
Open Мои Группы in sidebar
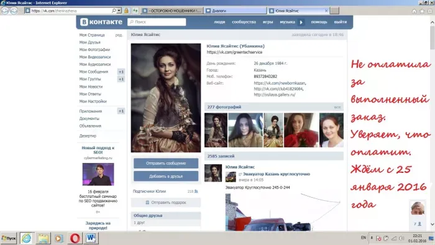pos(90,79)
